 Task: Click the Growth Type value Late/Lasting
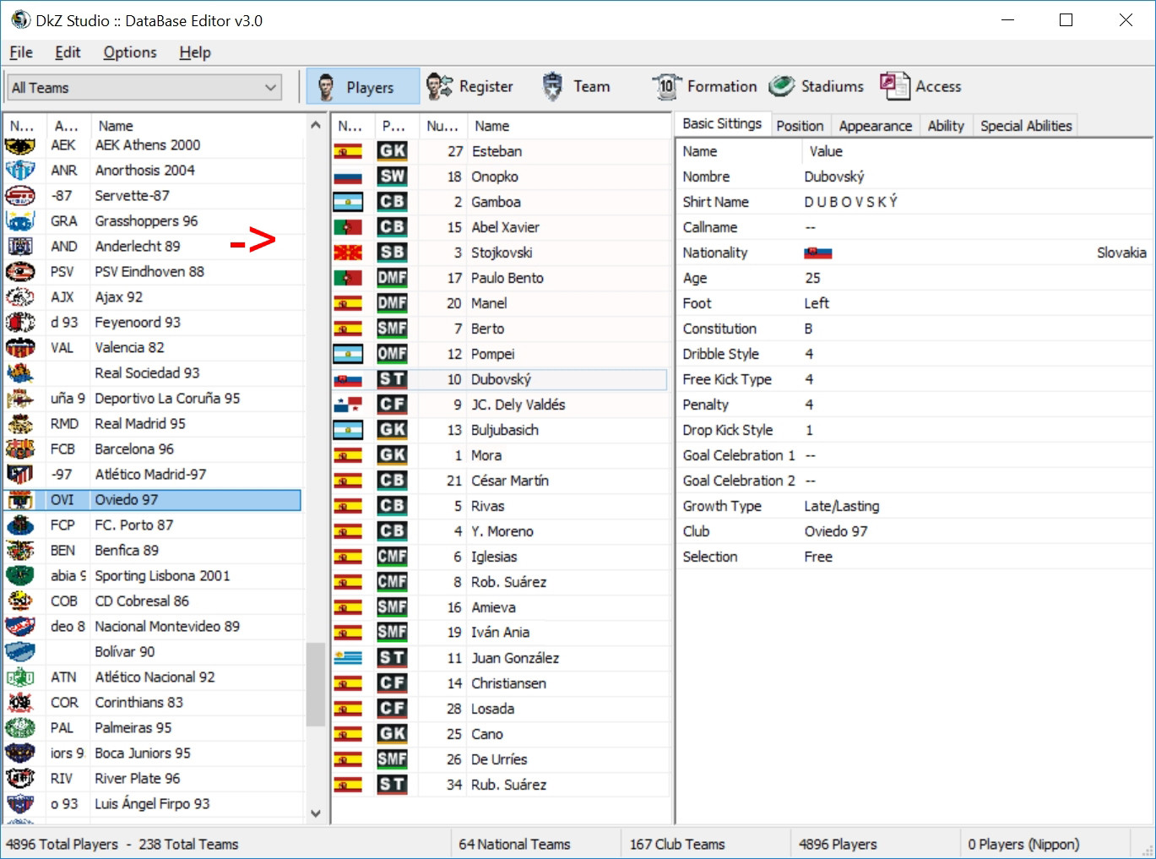842,506
